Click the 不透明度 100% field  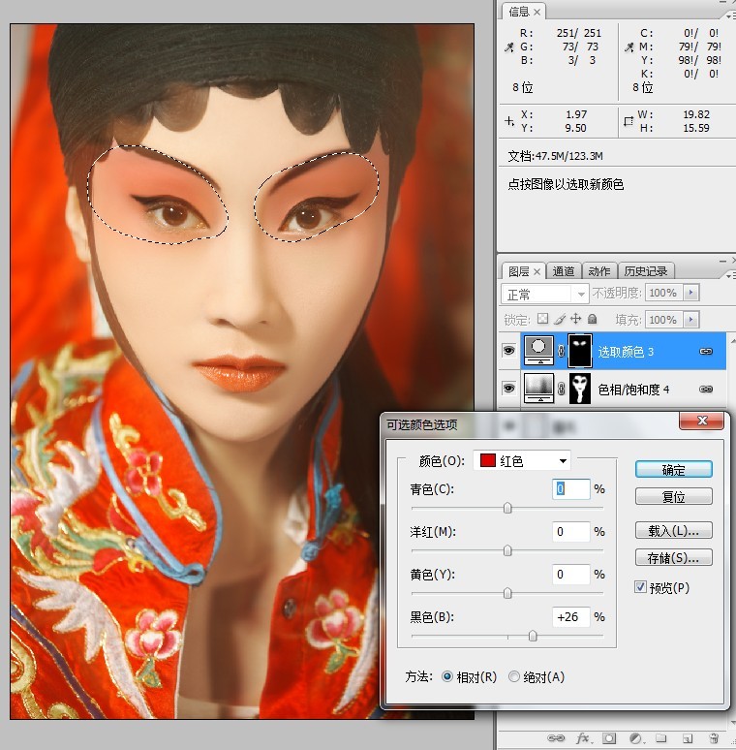664,293
